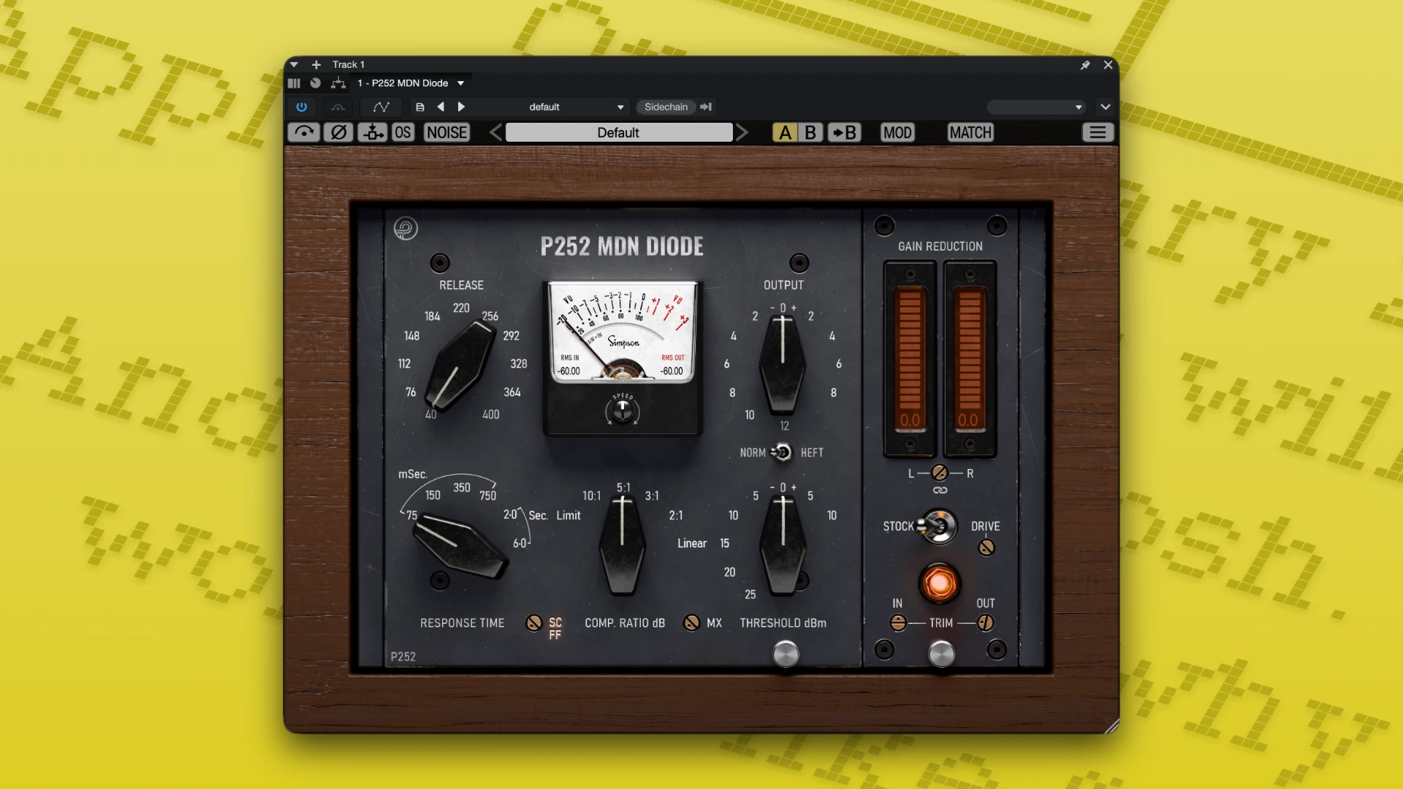
Task: Select the B comparison slot
Action: pos(810,132)
